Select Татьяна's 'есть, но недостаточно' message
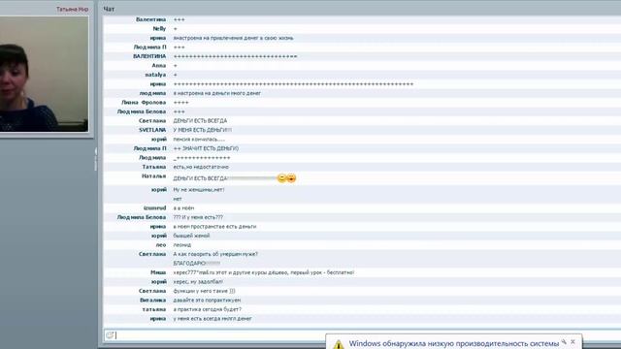The image size is (621, 349). point(201,167)
